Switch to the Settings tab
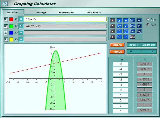 click(x=41, y=12)
